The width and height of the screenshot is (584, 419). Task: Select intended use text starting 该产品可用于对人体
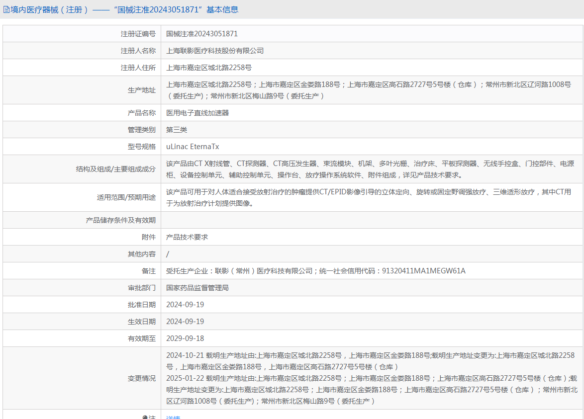click(x=369, y=198)
